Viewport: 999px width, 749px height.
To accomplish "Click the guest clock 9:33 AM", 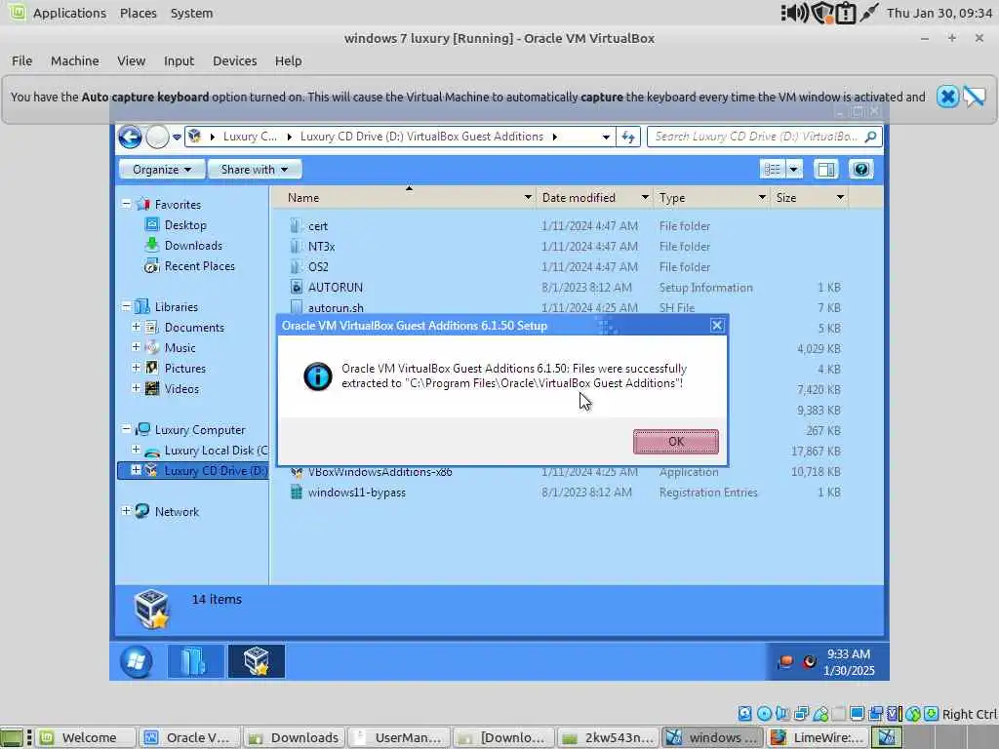I will (849, 654).
